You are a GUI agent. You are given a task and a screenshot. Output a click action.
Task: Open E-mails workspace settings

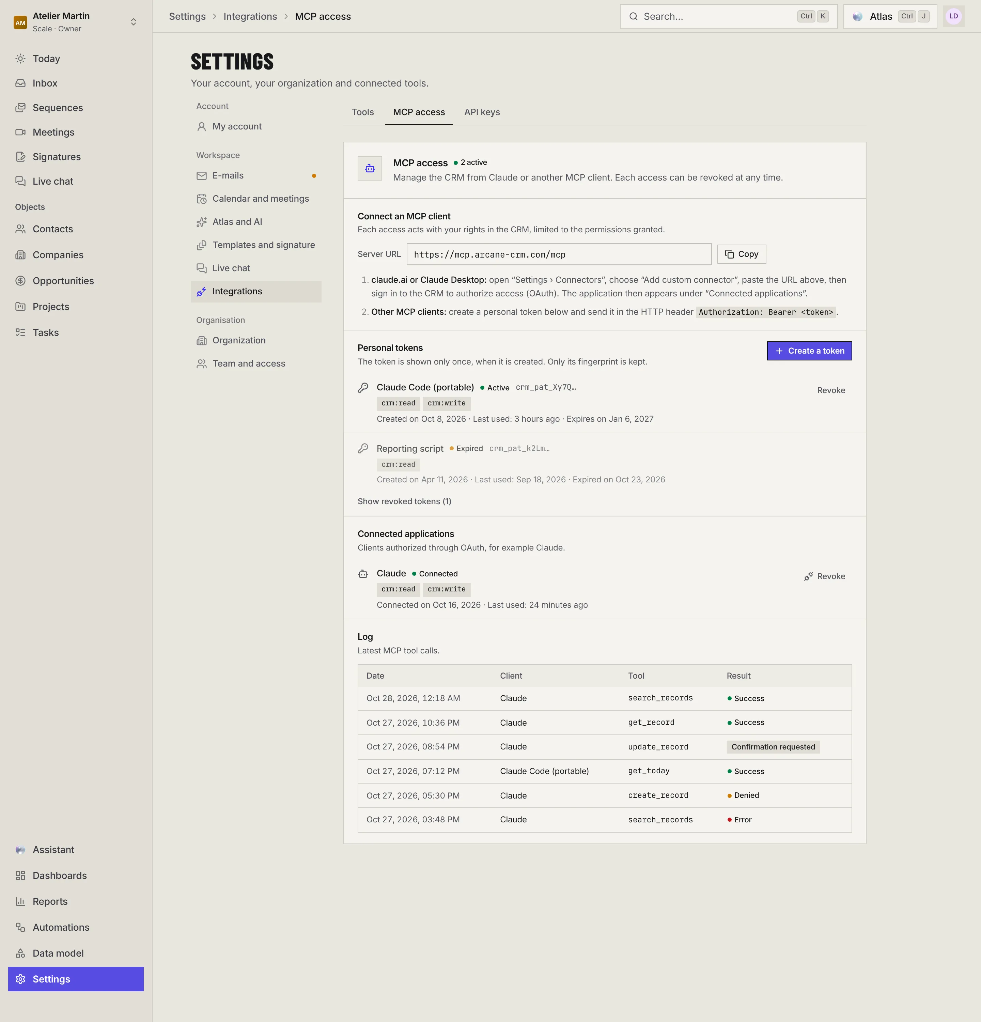pyautogui.click(x=256, y=176)
